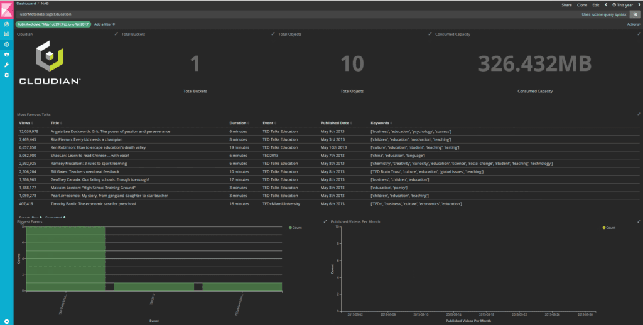Viewport: 643px width, 325px height.
Task: Click Edit in the top bar
Action: (x=595, y=5)
